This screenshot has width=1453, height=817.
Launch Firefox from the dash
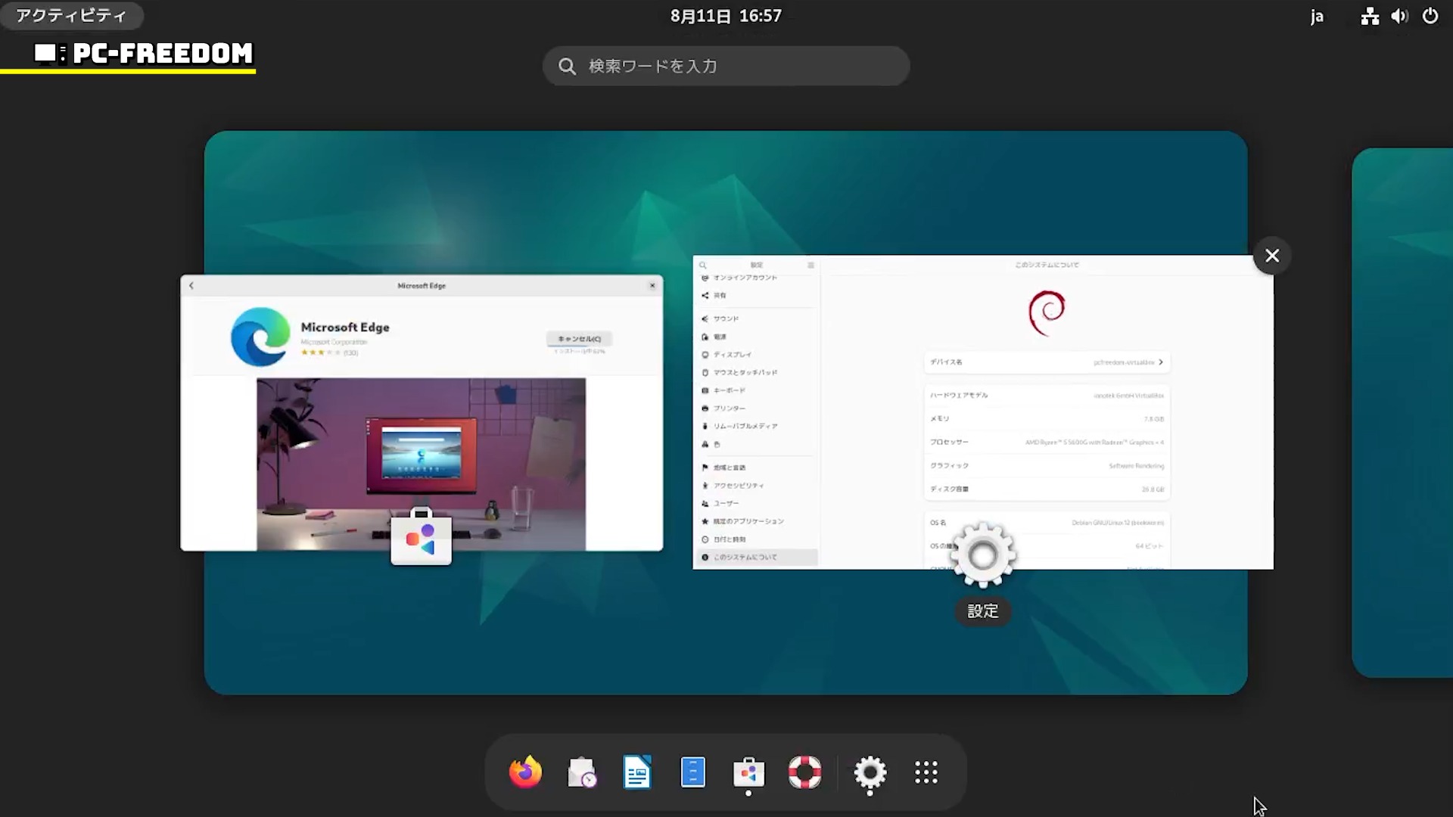(525, 772)
